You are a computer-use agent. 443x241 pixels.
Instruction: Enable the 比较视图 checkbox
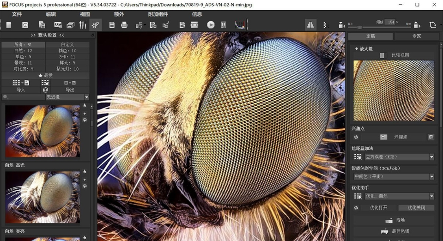[x=382, y=55]
